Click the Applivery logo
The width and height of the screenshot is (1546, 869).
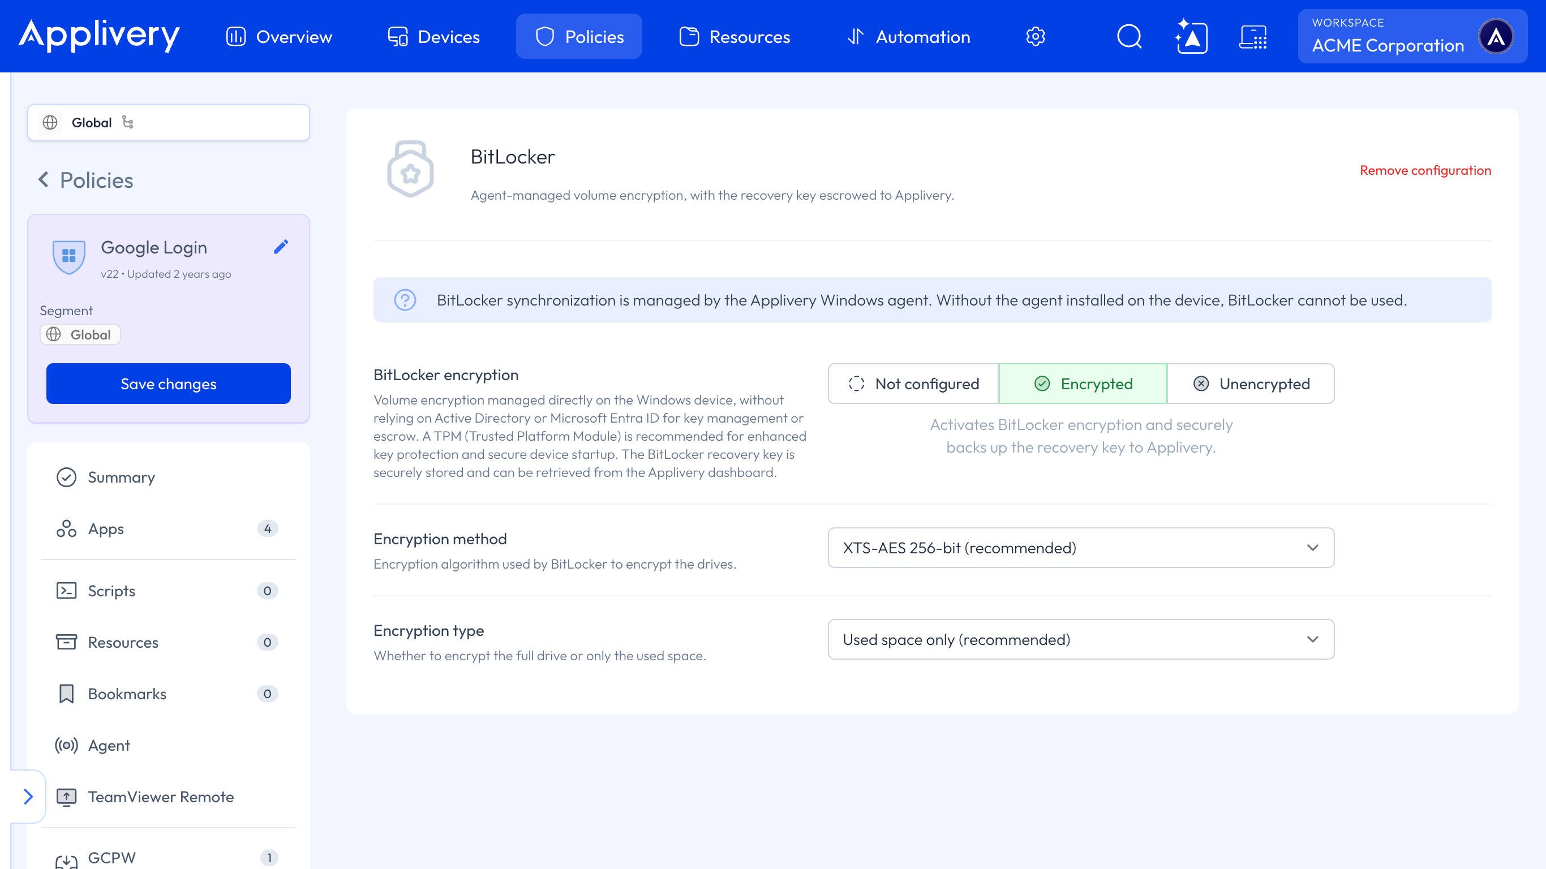tap(99, 36)
